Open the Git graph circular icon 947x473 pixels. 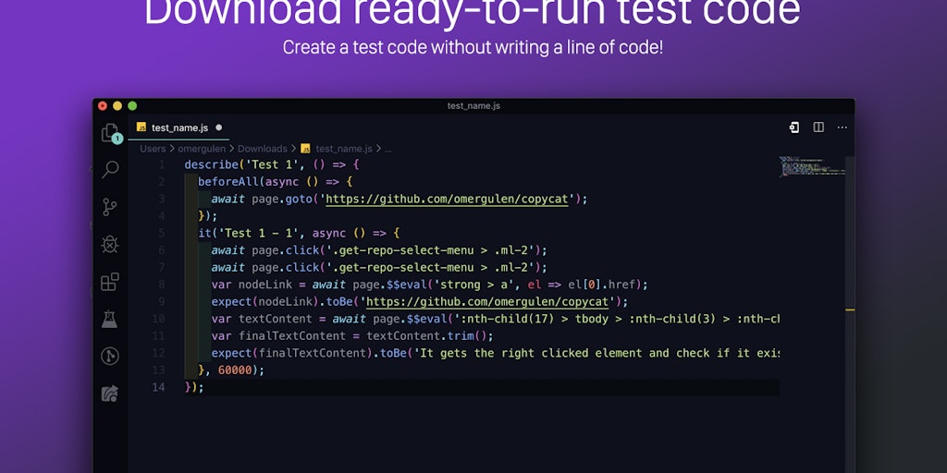click(109, 356)
